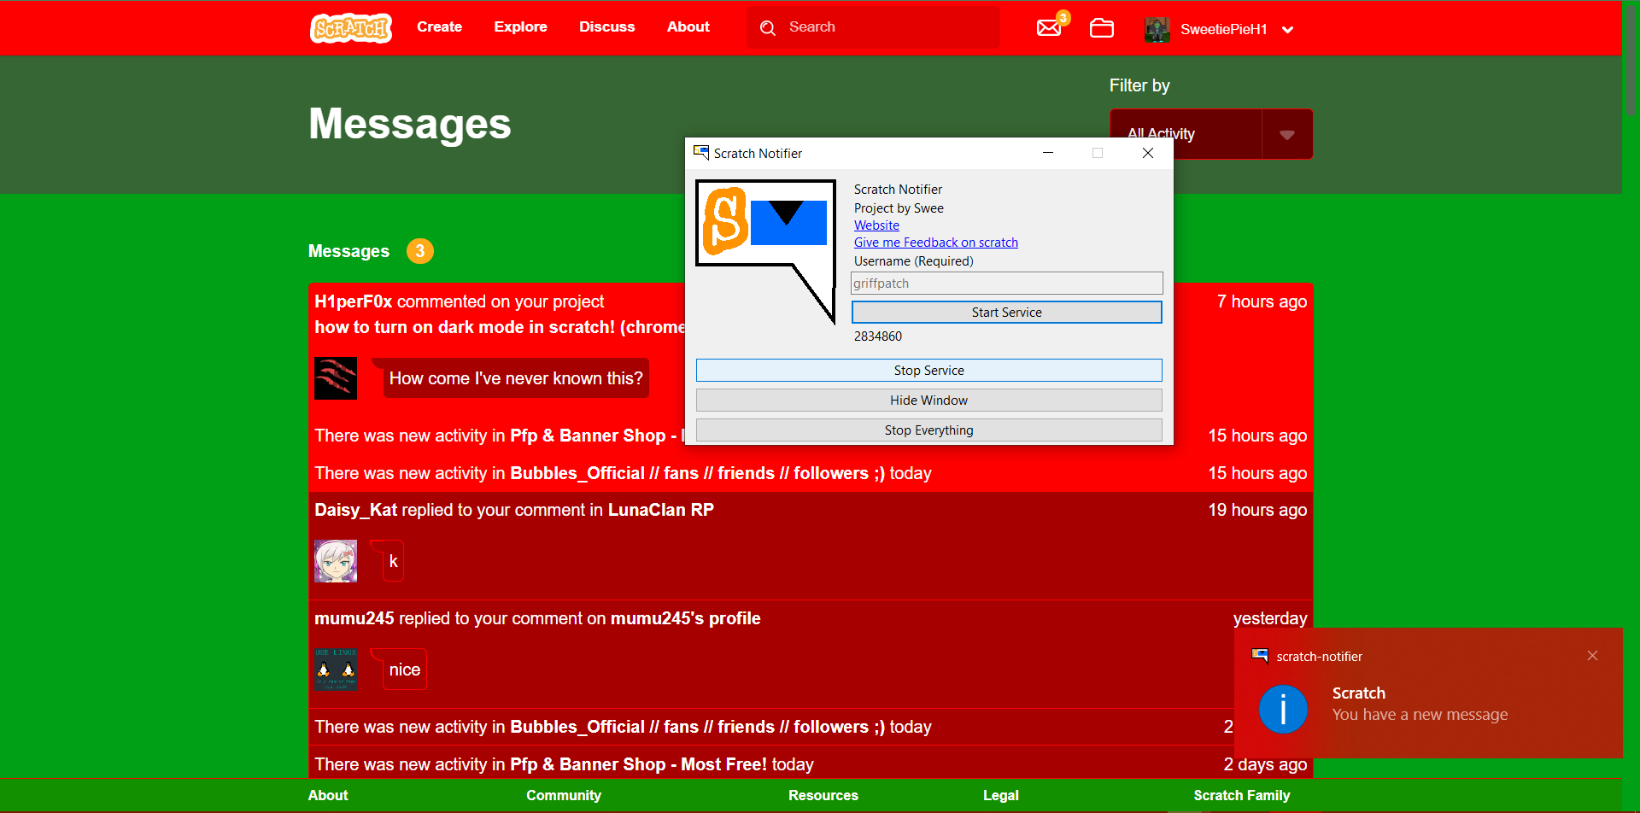Open Give me Feedback on scratch link

coord(935,243)
